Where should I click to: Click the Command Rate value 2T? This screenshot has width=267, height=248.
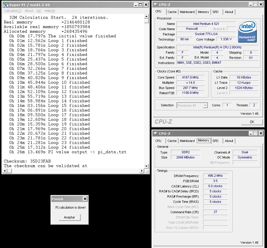tap(215, 212)
